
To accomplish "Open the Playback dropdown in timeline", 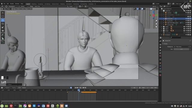I will pyautogui.click(x=8, y=88).
